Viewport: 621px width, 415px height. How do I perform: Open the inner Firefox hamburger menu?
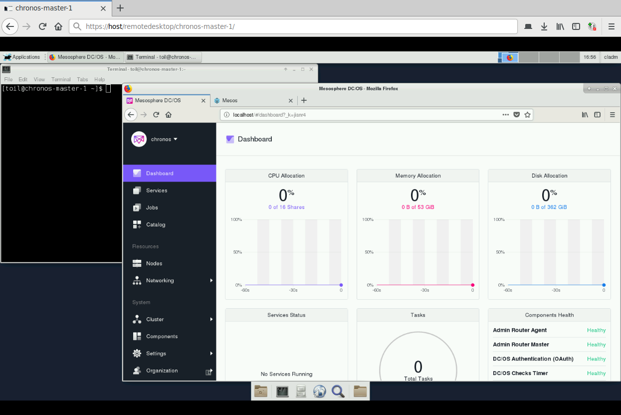coord(613,115)
